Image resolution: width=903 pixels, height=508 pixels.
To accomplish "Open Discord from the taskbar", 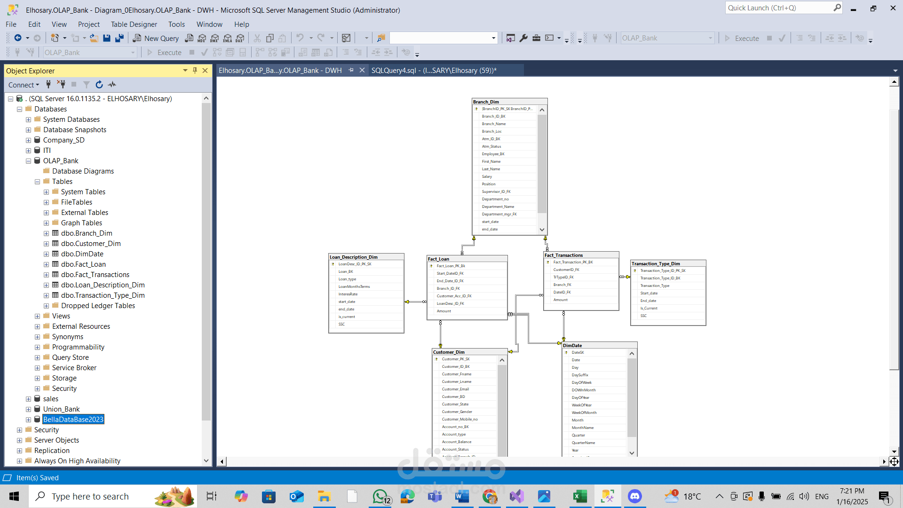I will (634, 496).
